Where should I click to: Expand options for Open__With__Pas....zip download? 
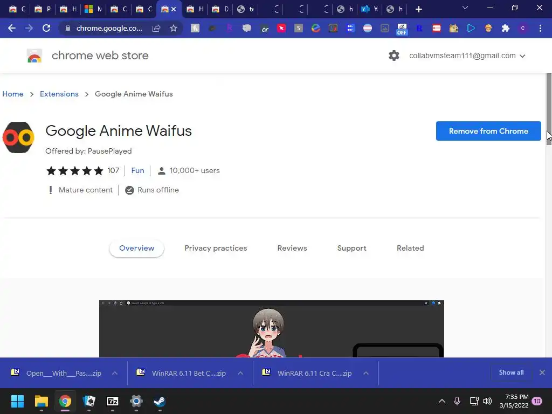pyautogui.click(x=115, y=373)
